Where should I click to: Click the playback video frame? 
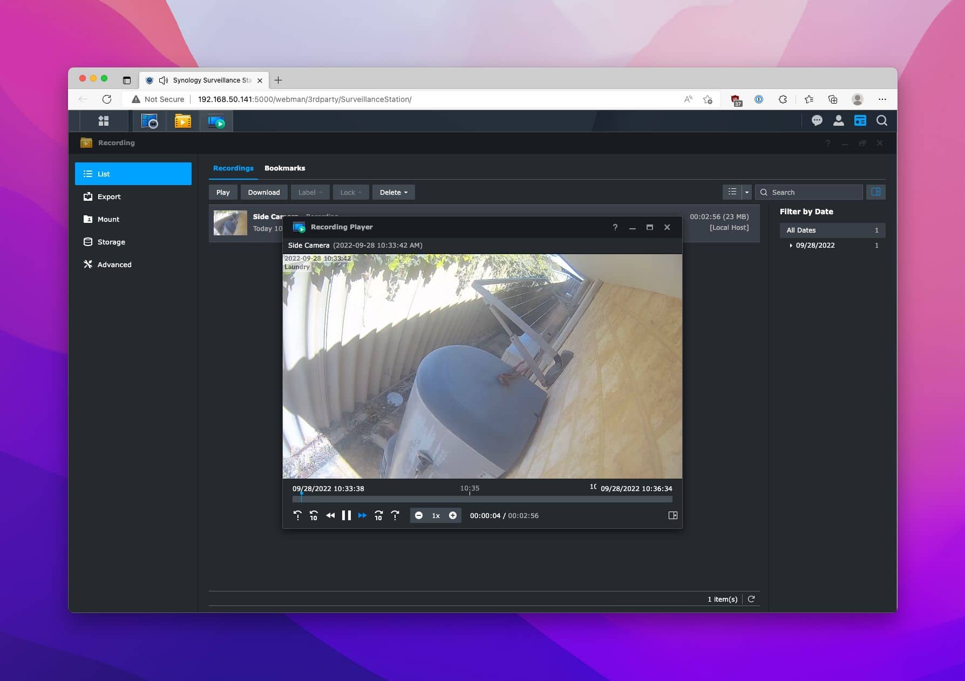click(x=483, y=366)
